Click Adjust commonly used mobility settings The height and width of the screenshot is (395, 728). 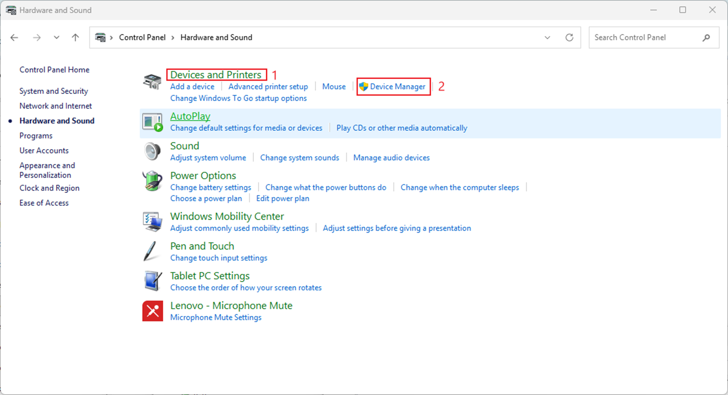click(239, 228)
